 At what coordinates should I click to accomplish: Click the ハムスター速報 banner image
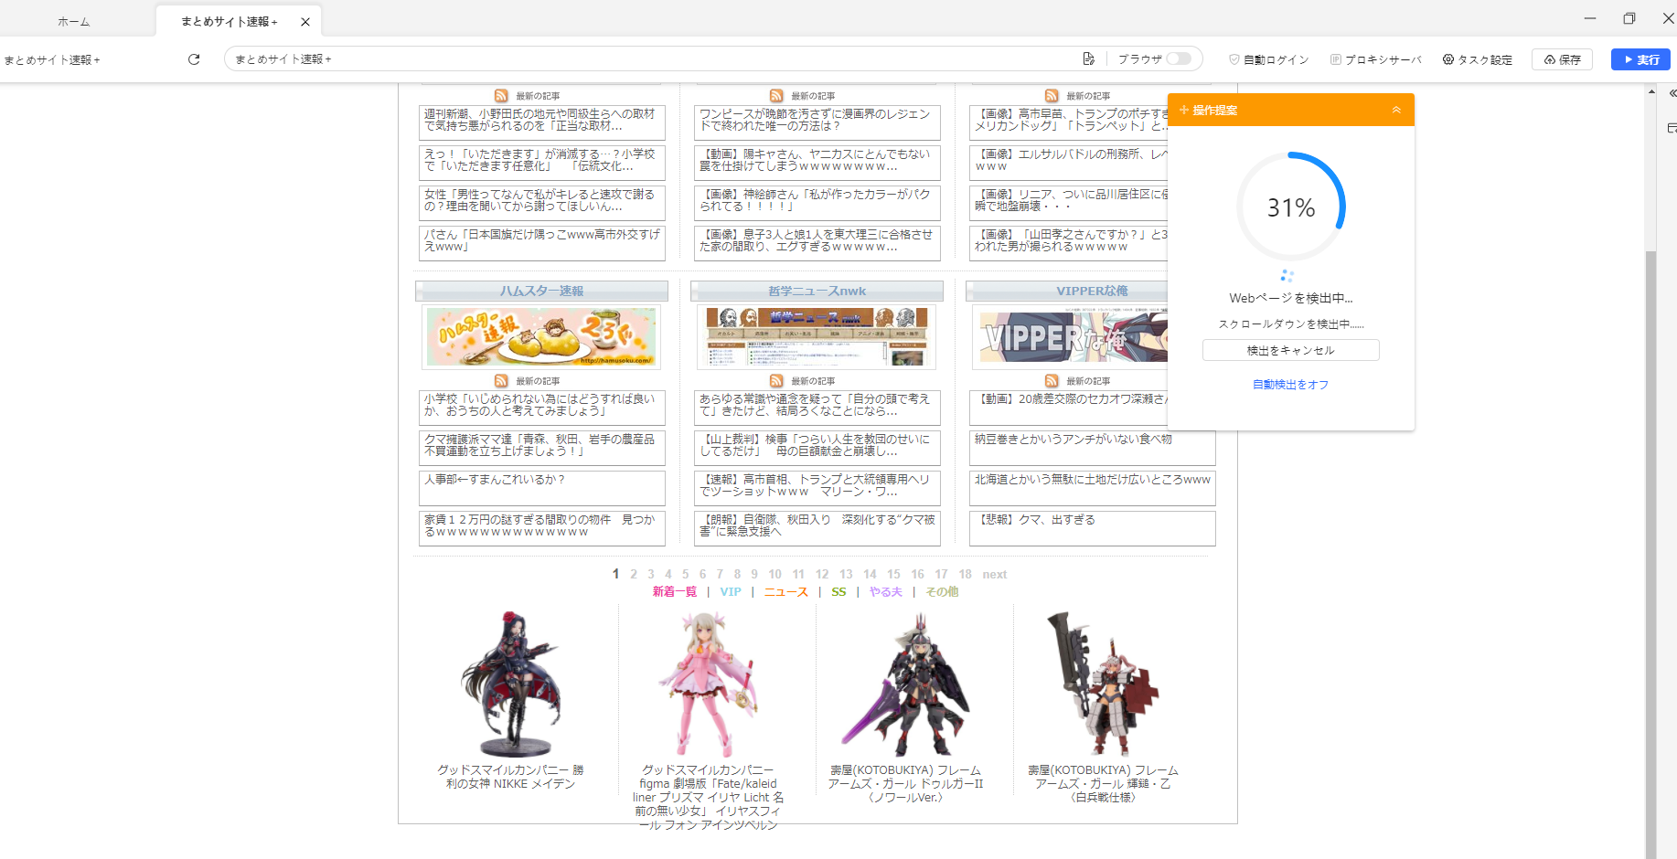tap(541, 336)
